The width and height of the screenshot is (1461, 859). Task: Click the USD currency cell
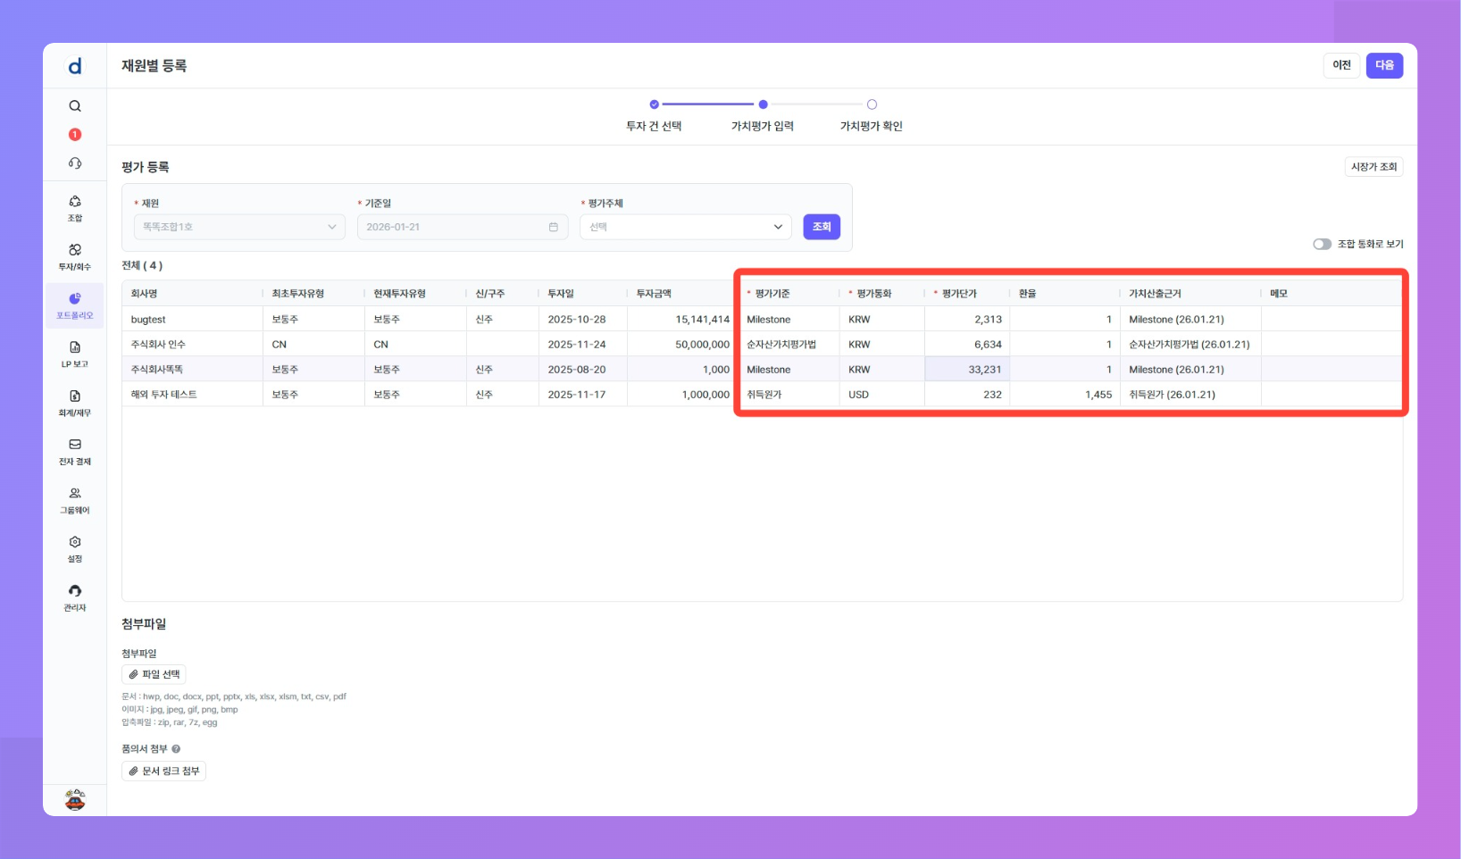pyautogui.click(x=858, y=395)
